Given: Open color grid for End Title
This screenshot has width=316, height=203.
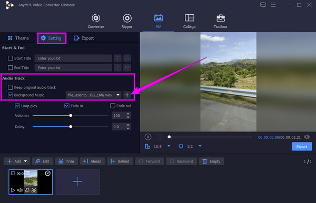Looking at the screenshot, I should click(x=127, y=68).
